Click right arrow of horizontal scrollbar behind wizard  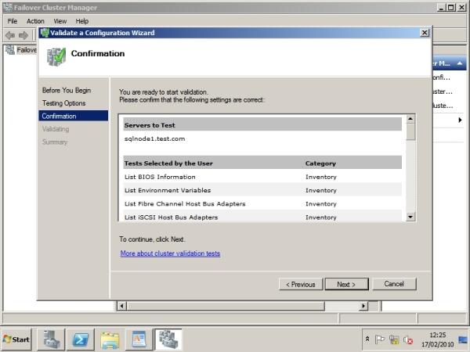point(363,306)
